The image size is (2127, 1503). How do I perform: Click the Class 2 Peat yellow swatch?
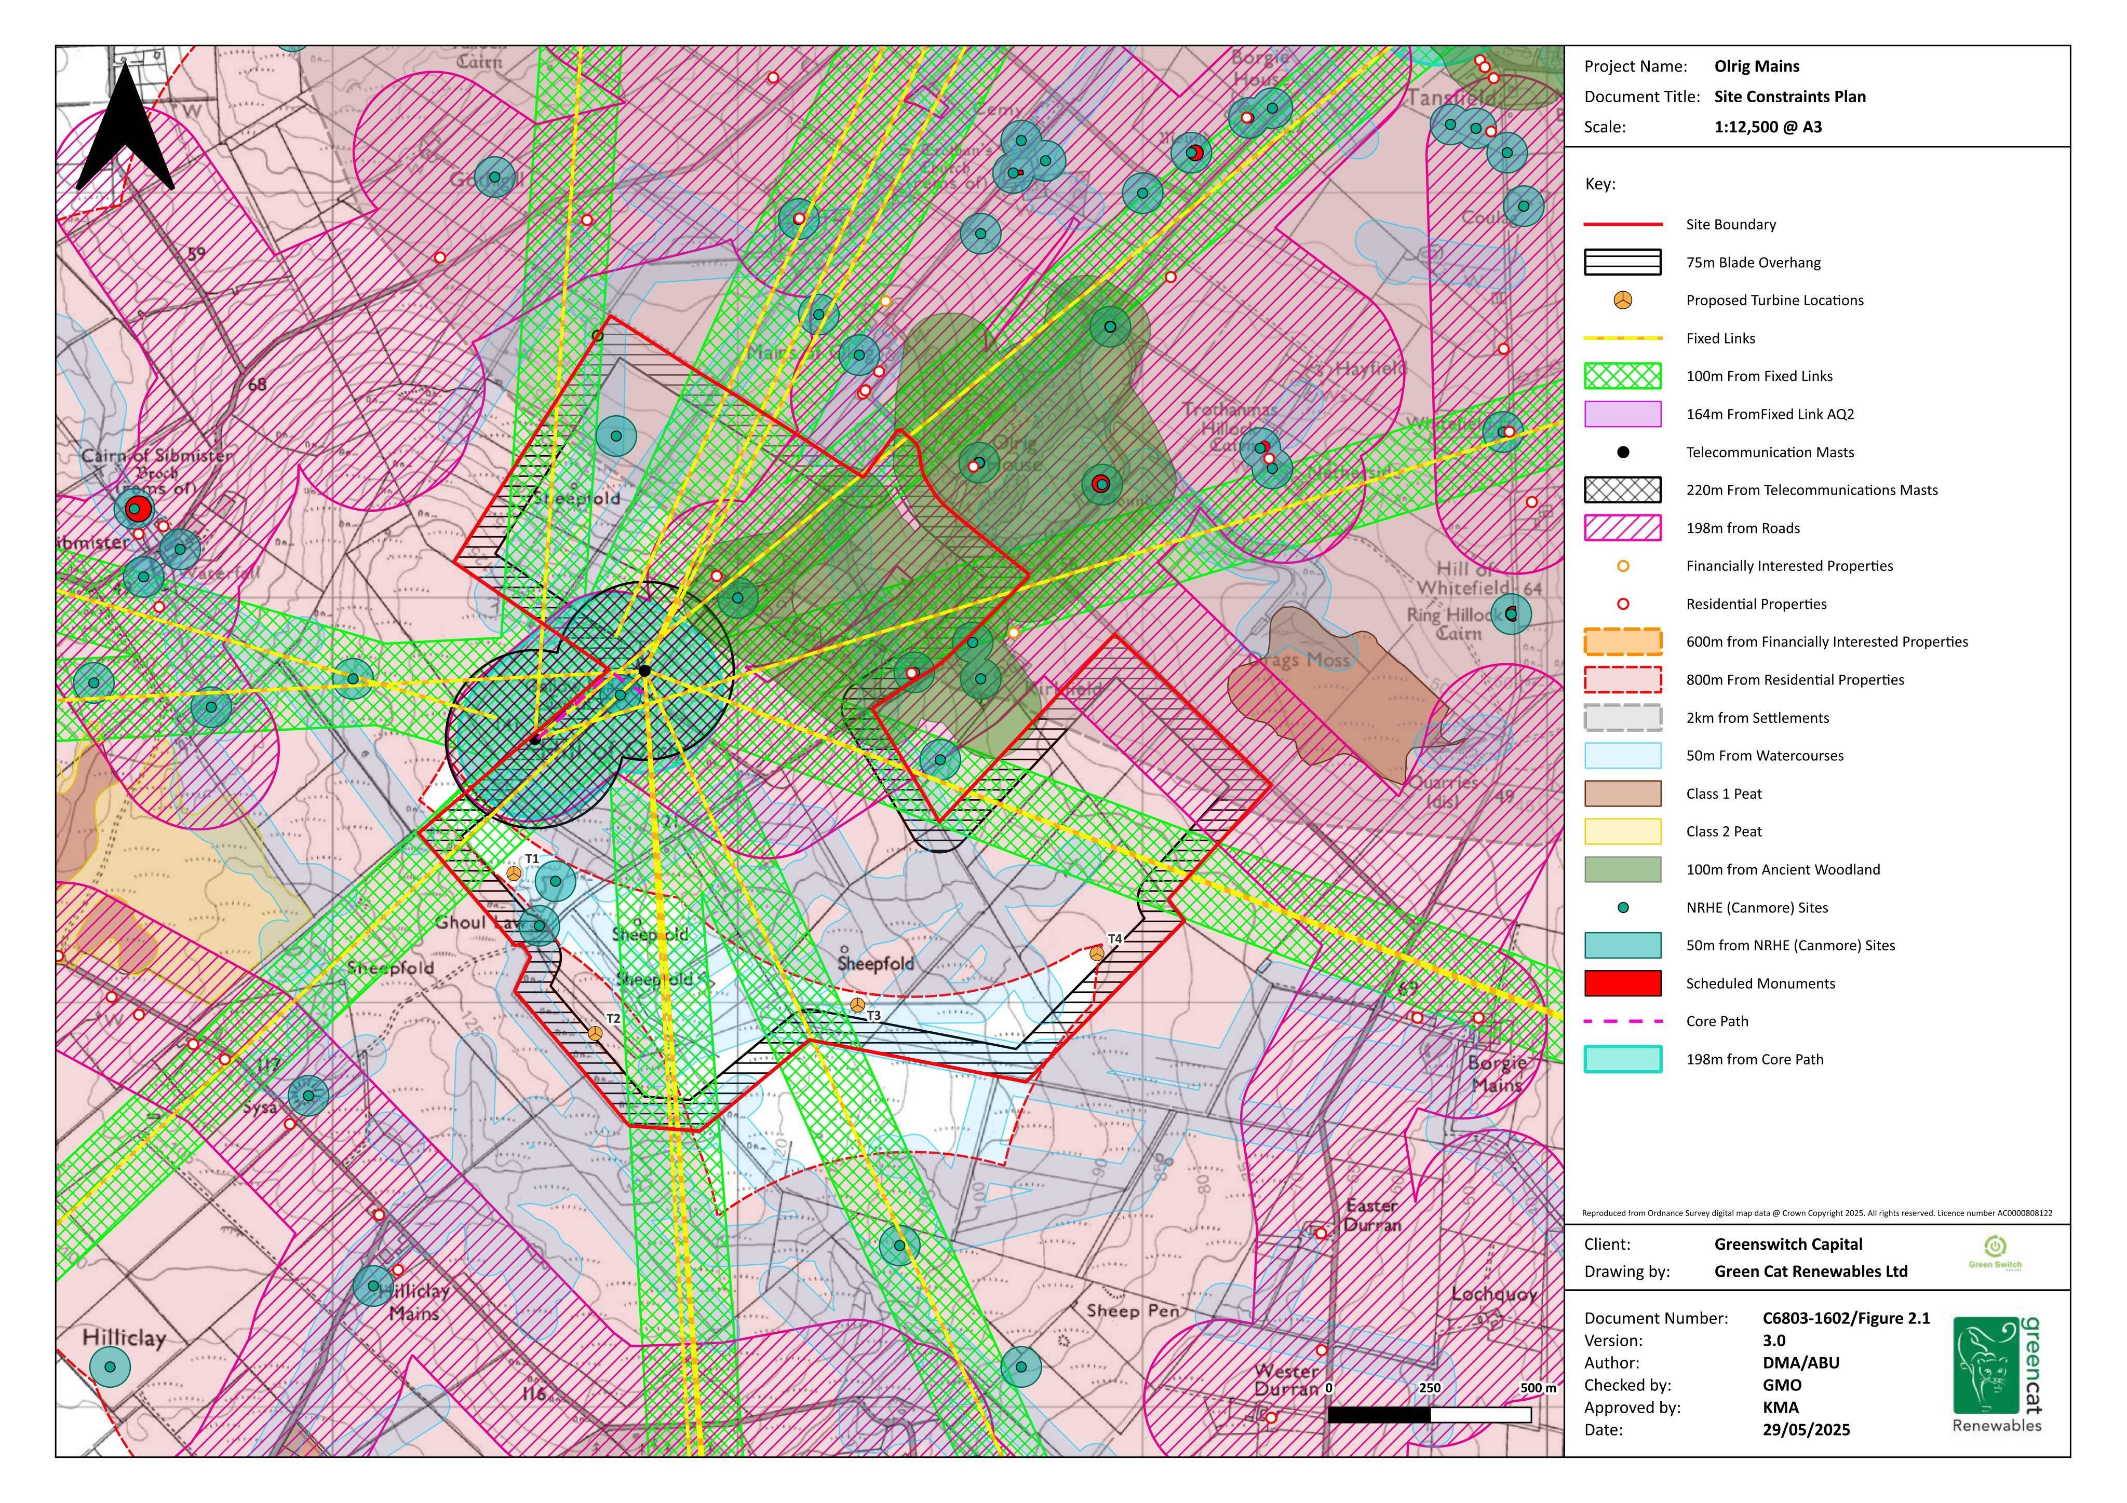[x=1622, y=831]
